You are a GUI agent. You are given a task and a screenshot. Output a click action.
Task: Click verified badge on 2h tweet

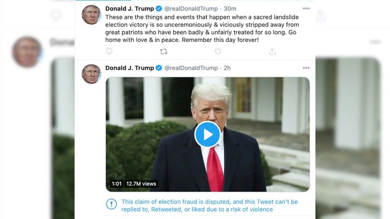[x=159, y=68]
